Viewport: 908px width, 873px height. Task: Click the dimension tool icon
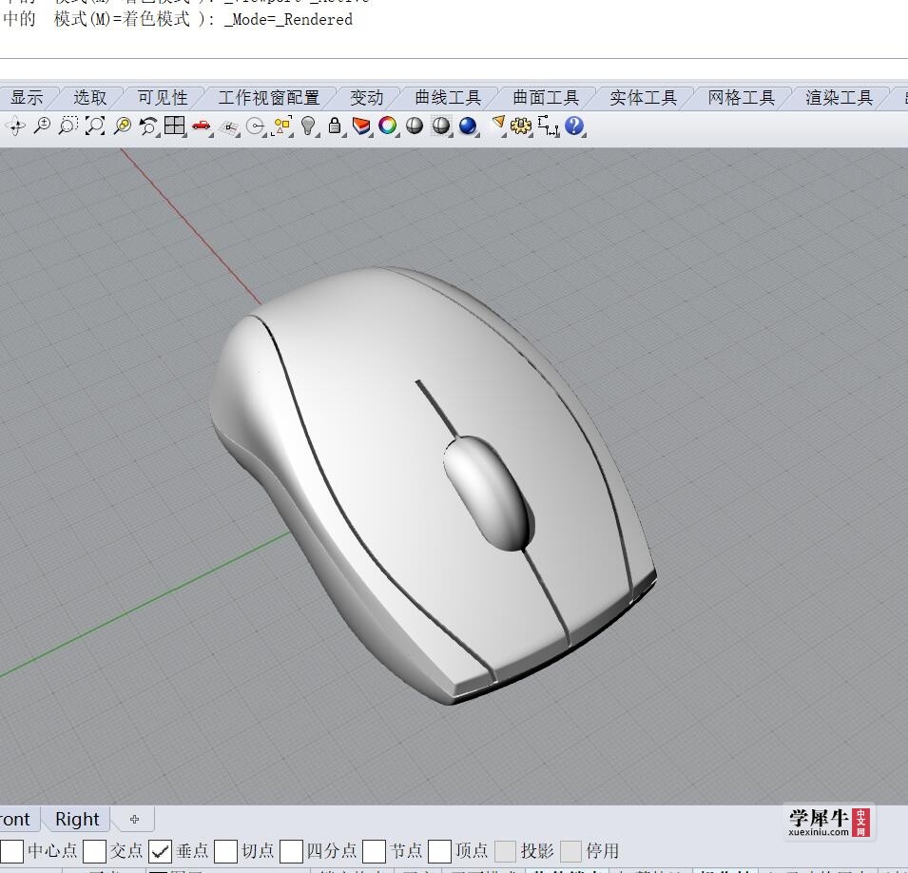548,126
